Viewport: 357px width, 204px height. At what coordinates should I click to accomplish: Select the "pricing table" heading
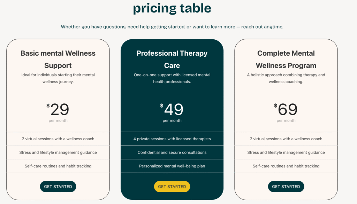coord(172,8)
